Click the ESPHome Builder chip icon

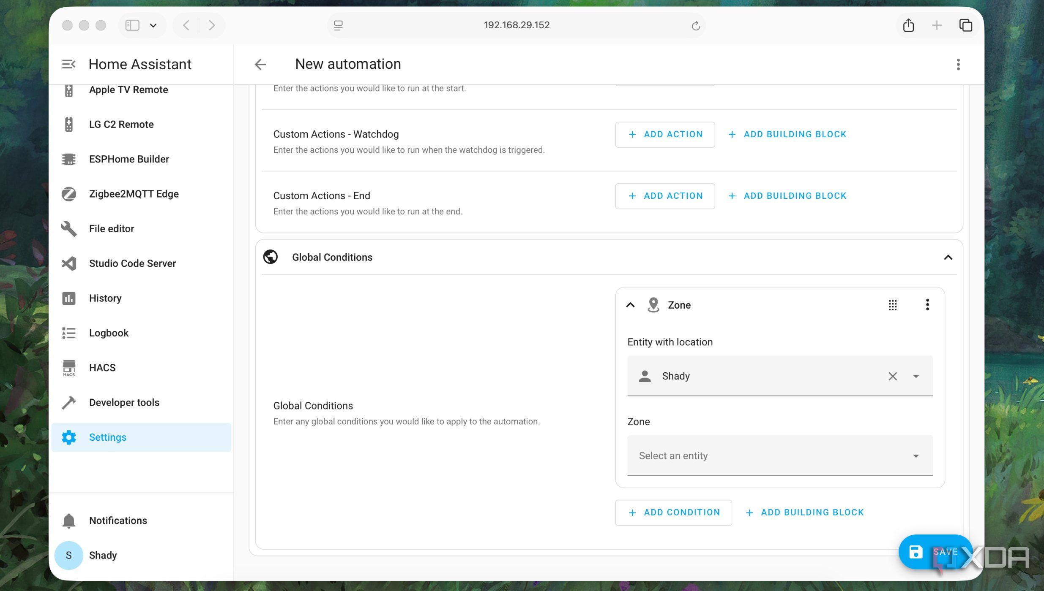pyautogui.click(x=69, y=159)
